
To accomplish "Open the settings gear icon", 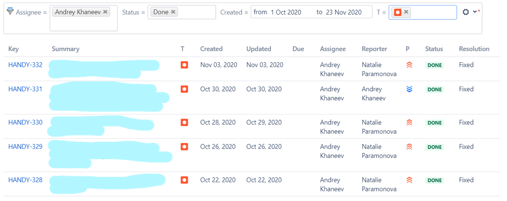I will [x=465, y=12].
